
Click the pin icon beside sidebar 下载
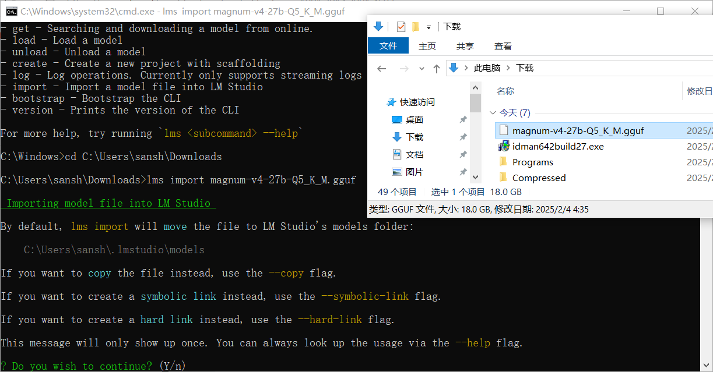[463, 137]
